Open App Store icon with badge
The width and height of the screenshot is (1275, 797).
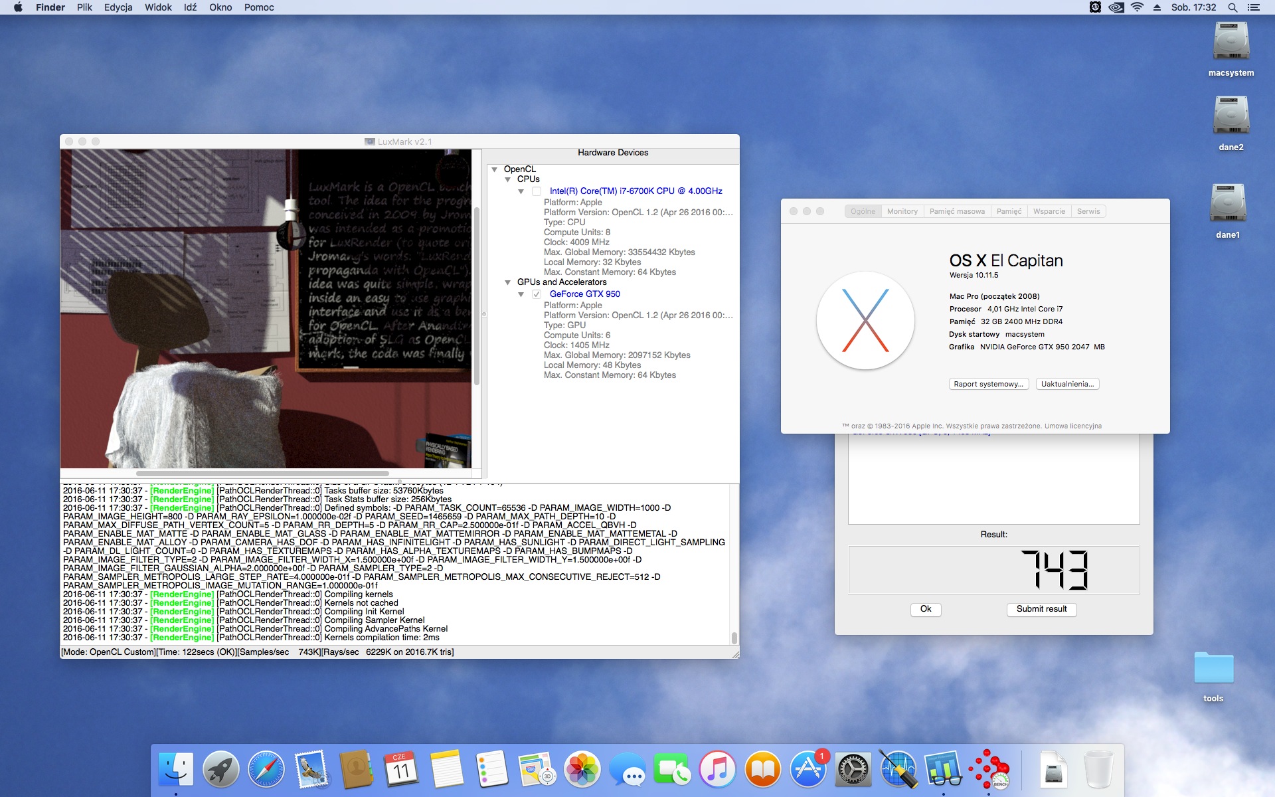point(808,770)
